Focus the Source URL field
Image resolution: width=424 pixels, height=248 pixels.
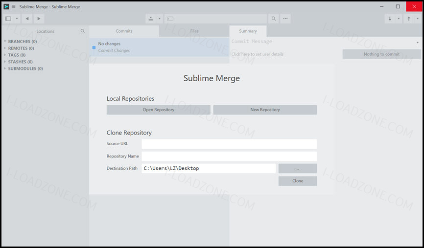pyautogui.click(x=229, y=144)
